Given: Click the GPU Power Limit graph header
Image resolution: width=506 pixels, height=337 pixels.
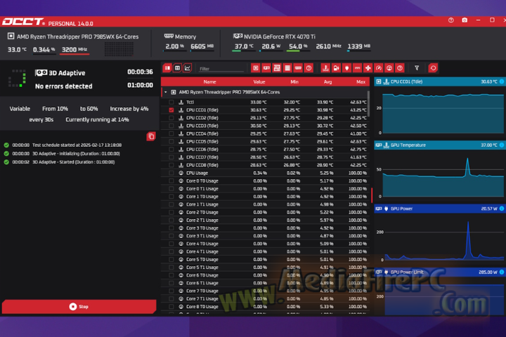Looking at the screenshot, I should click(x=439, y=272).
